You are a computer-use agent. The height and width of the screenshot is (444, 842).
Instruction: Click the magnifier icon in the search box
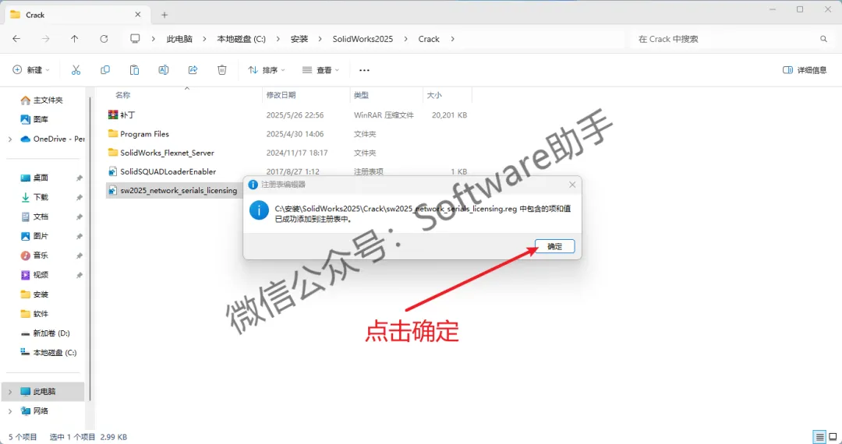click(823, 39)
